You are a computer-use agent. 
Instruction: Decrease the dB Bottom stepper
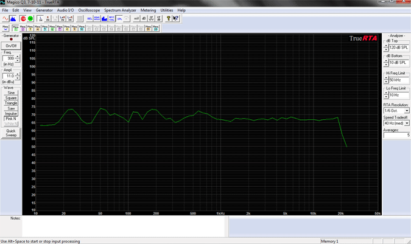386,64
